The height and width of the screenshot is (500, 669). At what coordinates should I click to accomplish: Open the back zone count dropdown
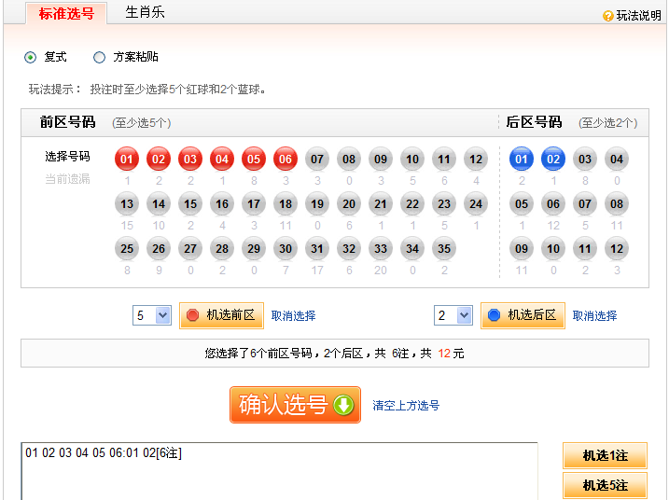(x=453, y=315)
